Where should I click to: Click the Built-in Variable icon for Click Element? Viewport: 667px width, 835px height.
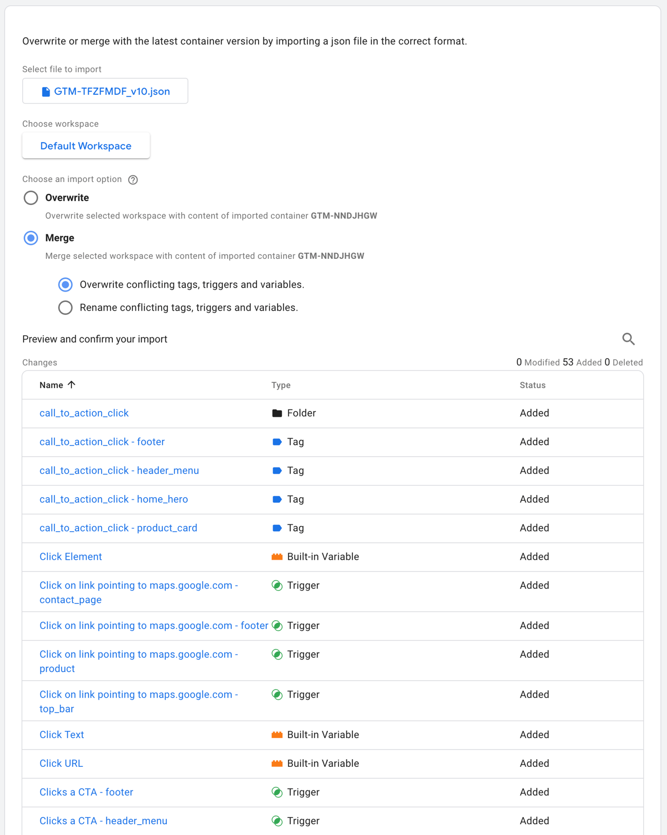pos(277,557)
